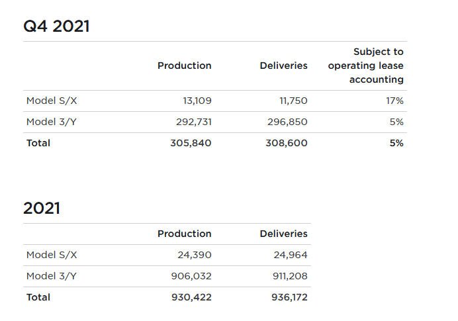Screen dimensions: 458x321
Task: Click the 17% lease accounting value
Action: coord(395,101)
